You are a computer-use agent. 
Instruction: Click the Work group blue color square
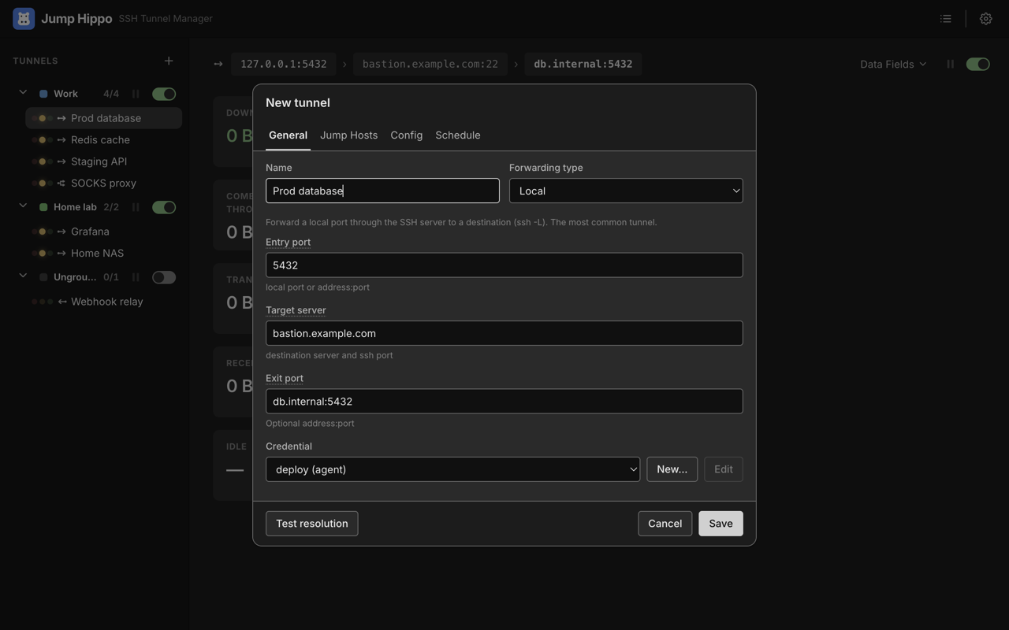pos(43,94)
